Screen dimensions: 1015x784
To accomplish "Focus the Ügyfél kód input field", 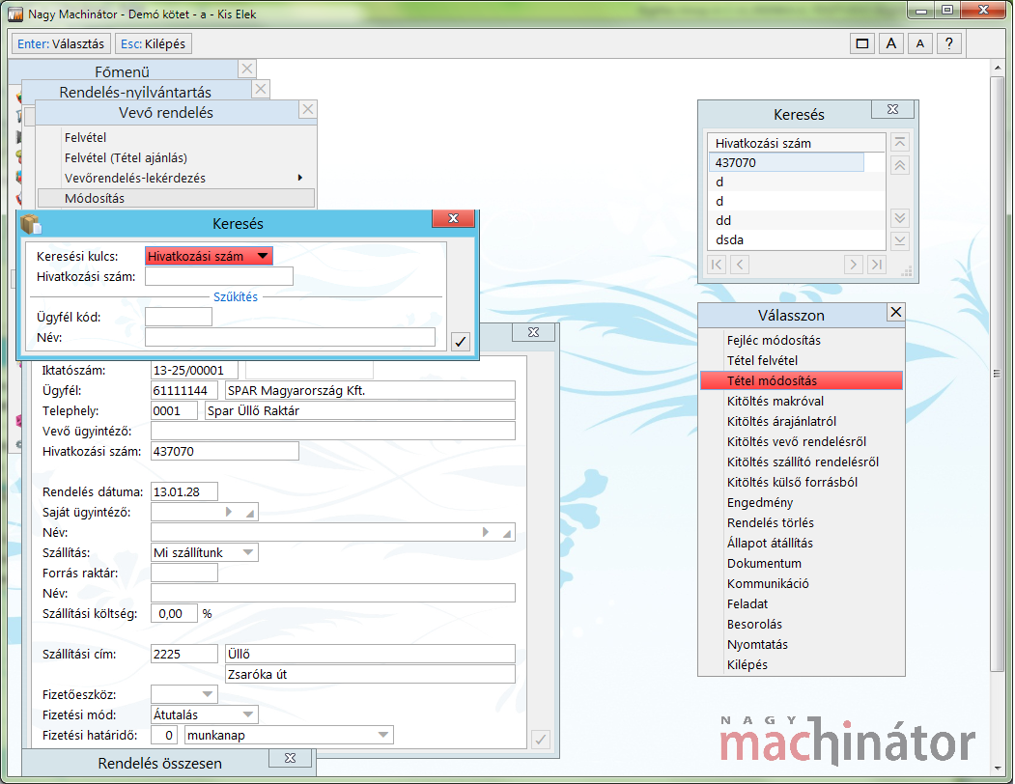I will (x=179, y=317).
